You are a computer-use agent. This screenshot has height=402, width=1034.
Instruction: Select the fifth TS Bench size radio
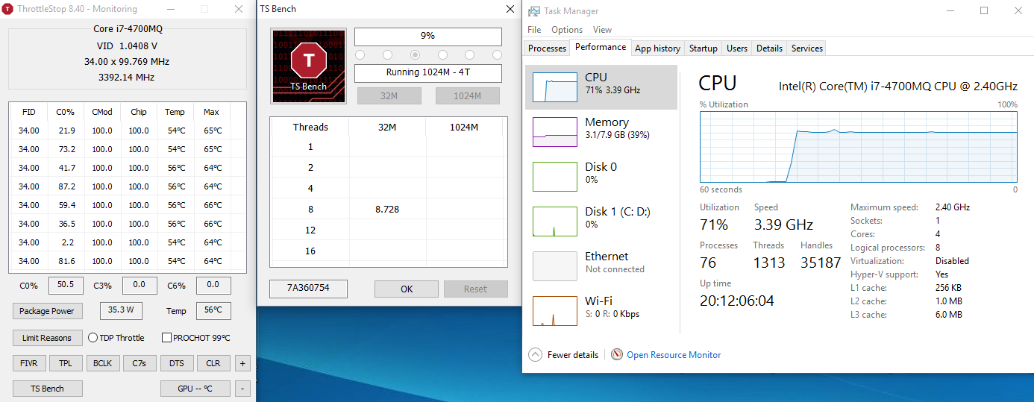point(470,55)
